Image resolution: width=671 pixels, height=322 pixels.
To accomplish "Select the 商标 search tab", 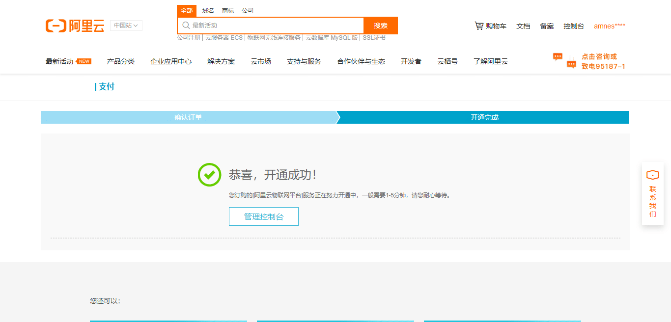I will point(228,11).
